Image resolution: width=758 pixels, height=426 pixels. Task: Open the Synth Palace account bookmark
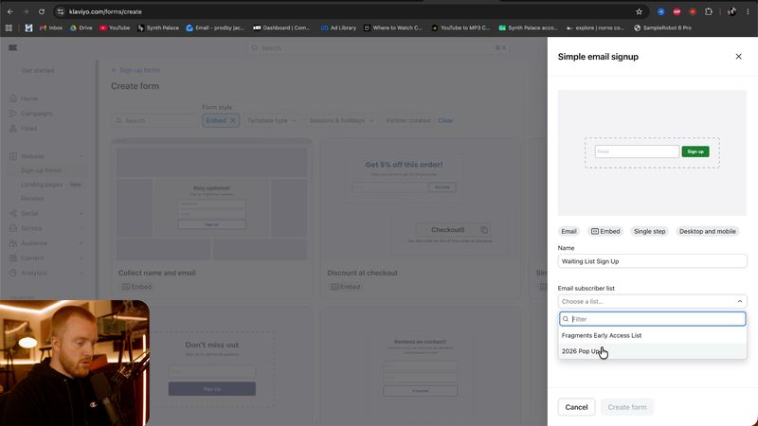click(x=528, y=28)
